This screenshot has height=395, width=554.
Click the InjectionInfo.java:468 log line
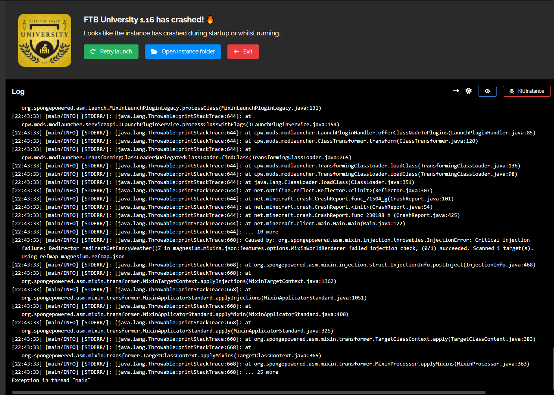(273, 265)
